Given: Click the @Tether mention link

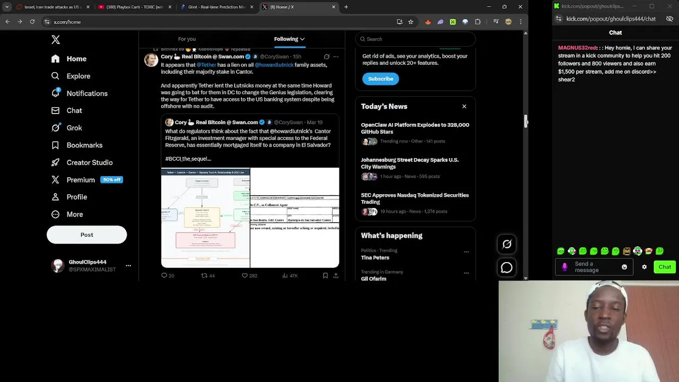Looking at the screenshot, I should (x=206, y=65).
